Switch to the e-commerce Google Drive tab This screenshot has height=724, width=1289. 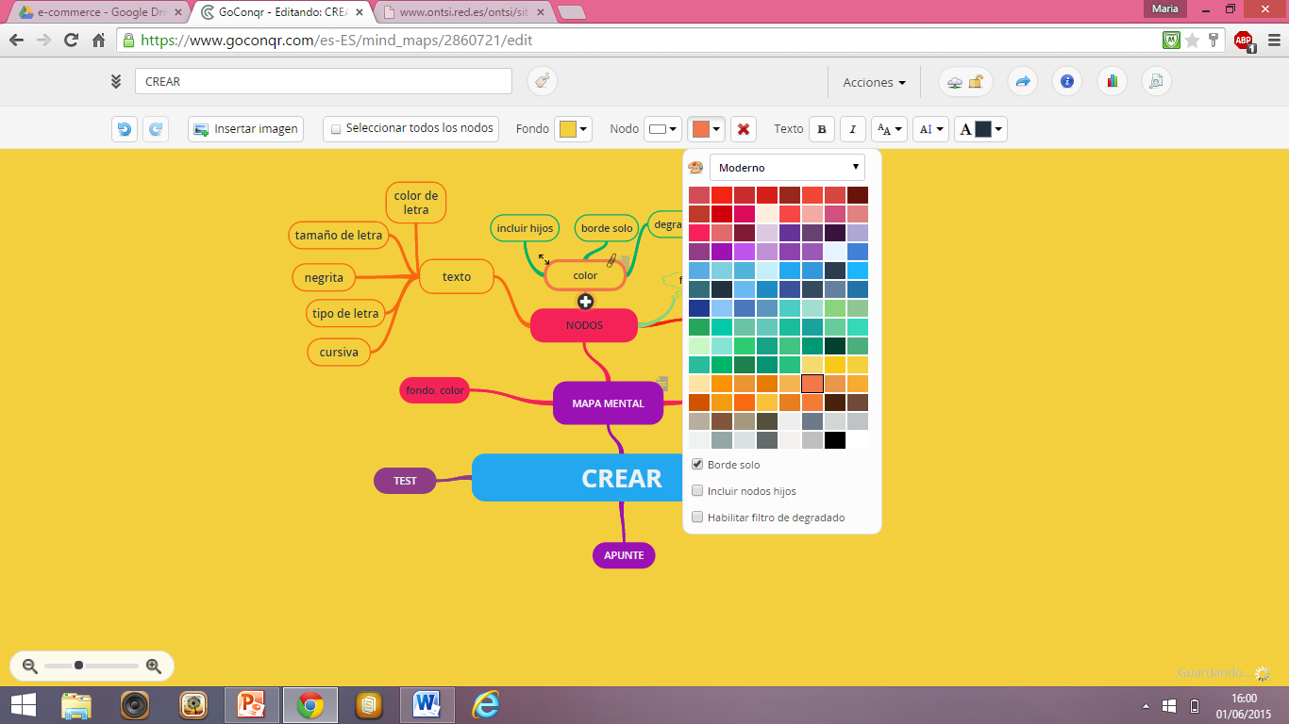coord(94,12)
